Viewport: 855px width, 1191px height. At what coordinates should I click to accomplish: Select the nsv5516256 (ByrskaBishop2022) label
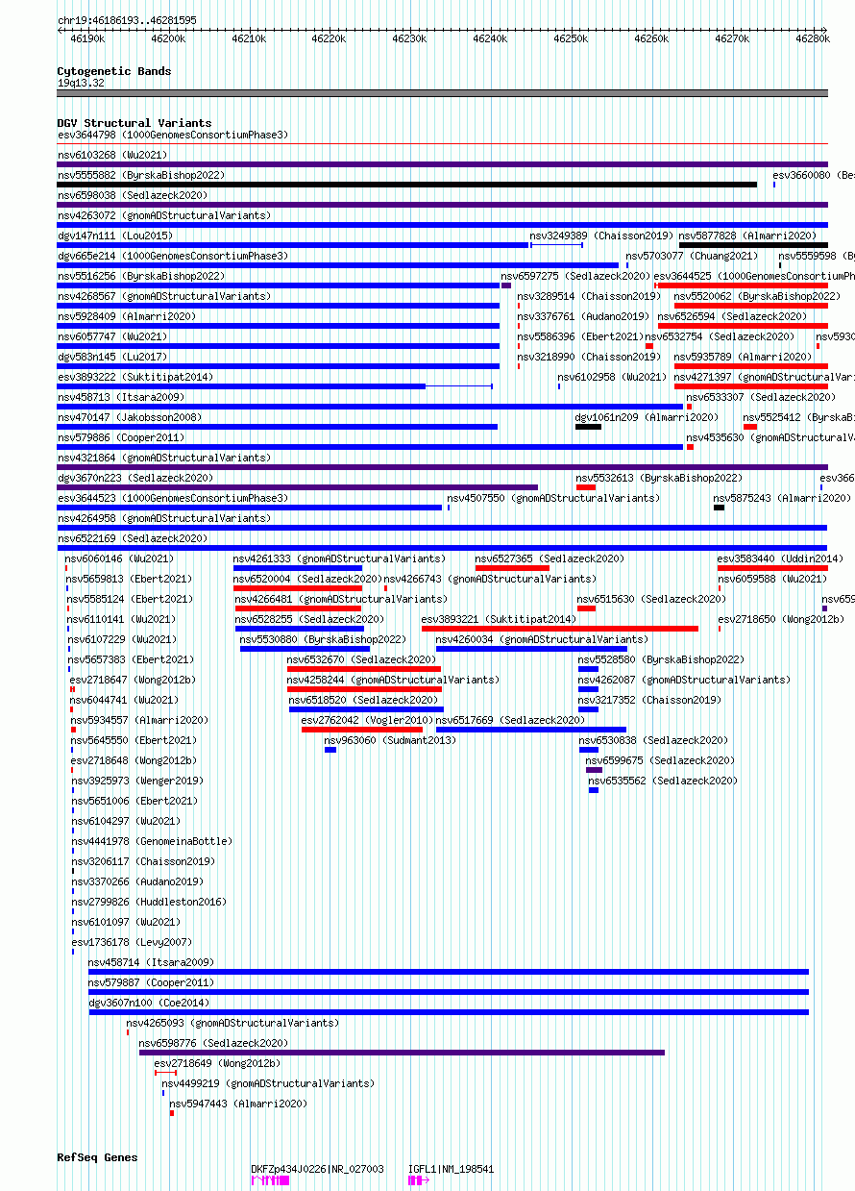click(141, 276)
